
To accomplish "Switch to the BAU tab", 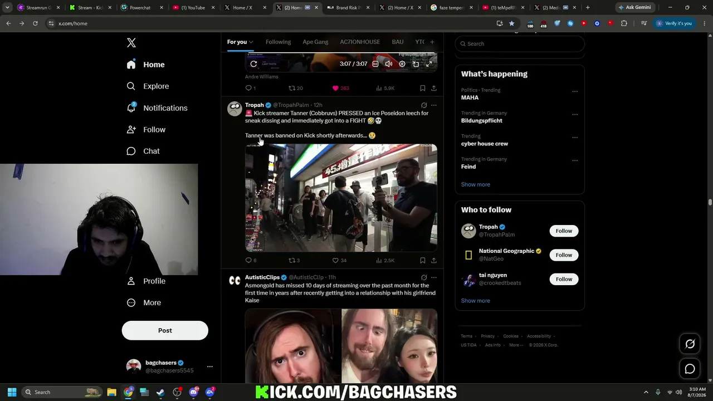I will [x=398, y=42].
